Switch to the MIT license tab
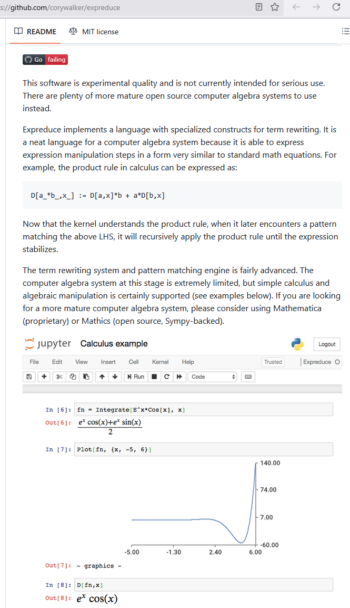350x608 pixels. click(x=94, y=32)
